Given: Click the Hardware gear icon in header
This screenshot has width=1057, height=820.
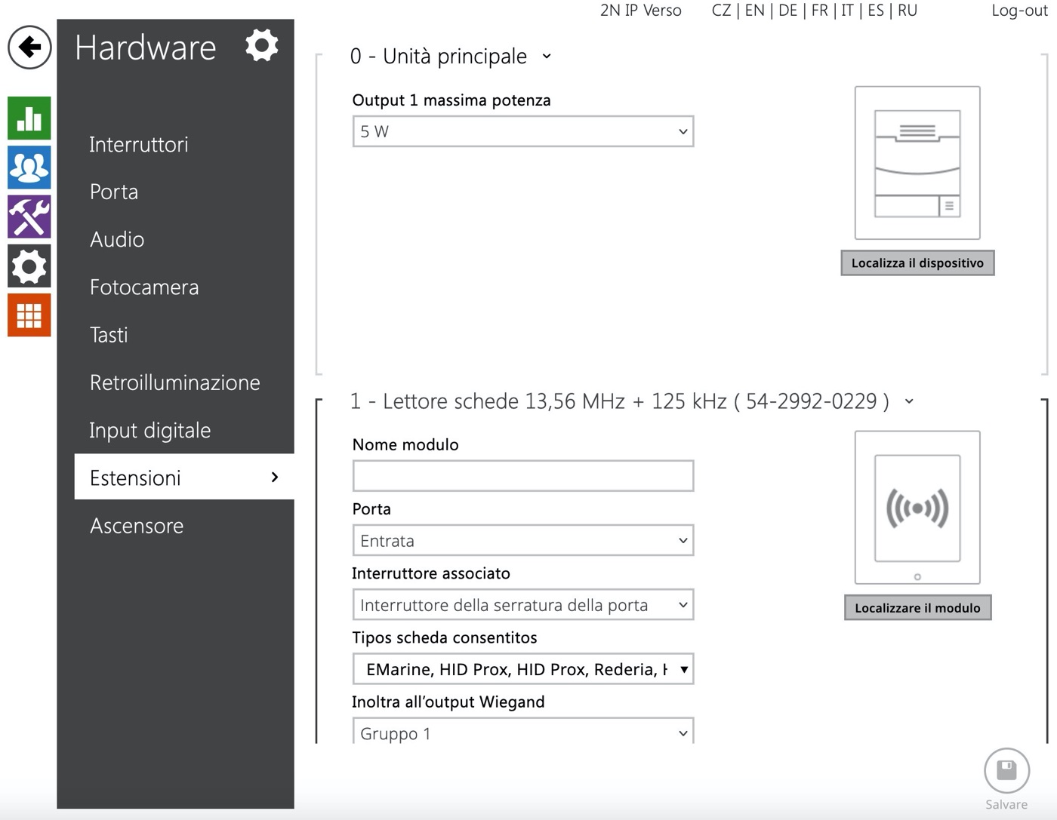Looking at the screenshot, I should pos(261,46).
